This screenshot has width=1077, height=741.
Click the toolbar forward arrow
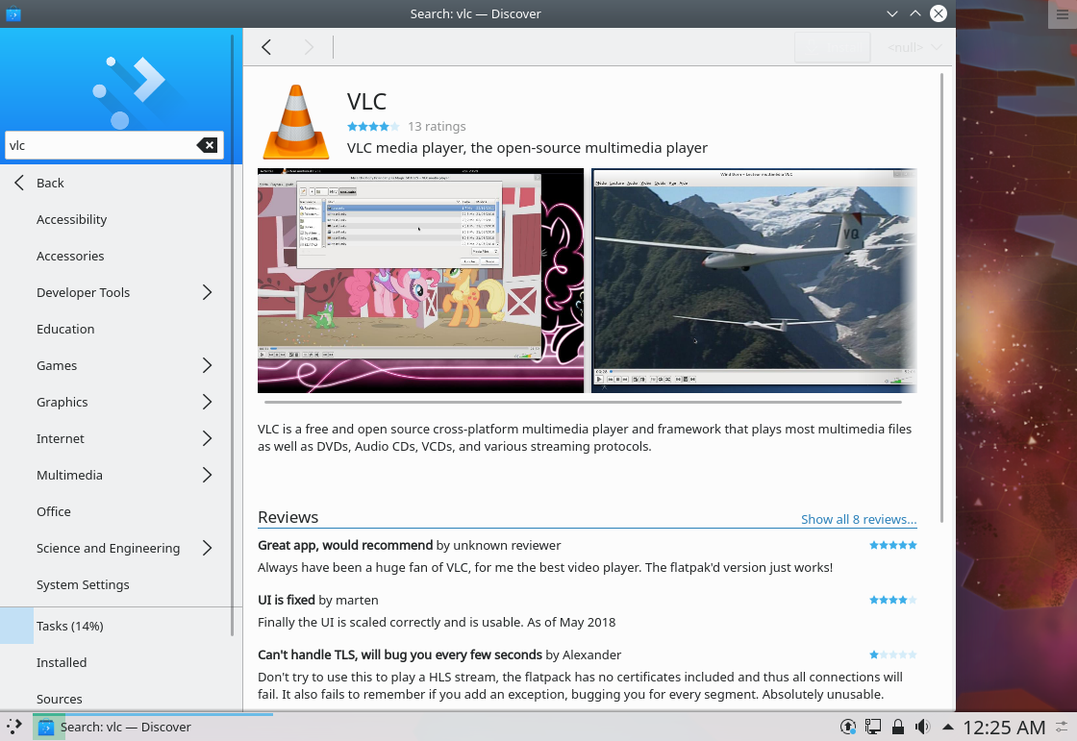coord(309,47)
